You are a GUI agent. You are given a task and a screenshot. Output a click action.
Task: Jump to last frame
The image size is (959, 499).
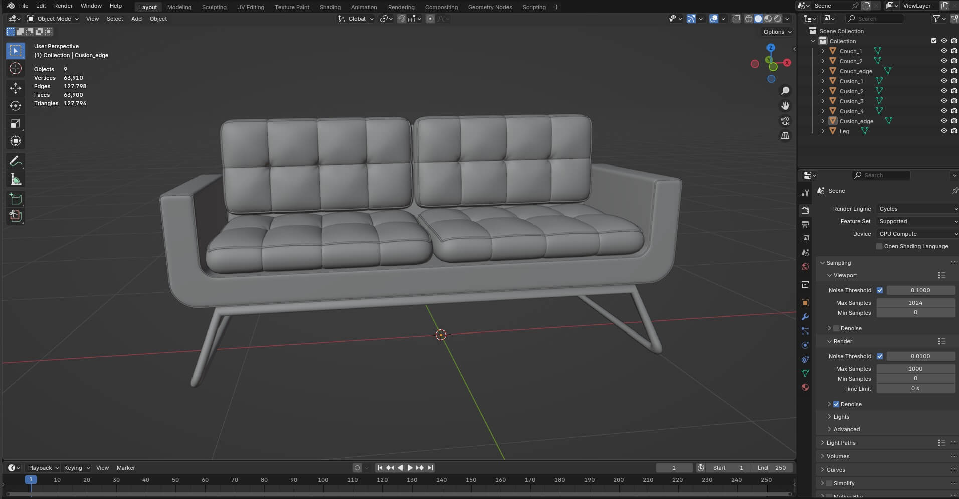pos(430,468)
